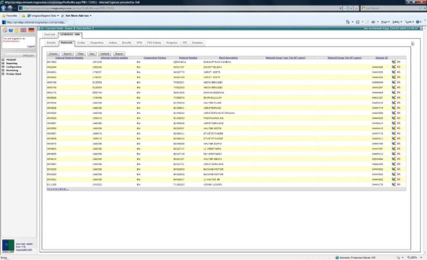Select Prodap Cloud in sidebar tree
Viewport: 427px width, 260px height.
pyautogui.click(x=13, y=74)
